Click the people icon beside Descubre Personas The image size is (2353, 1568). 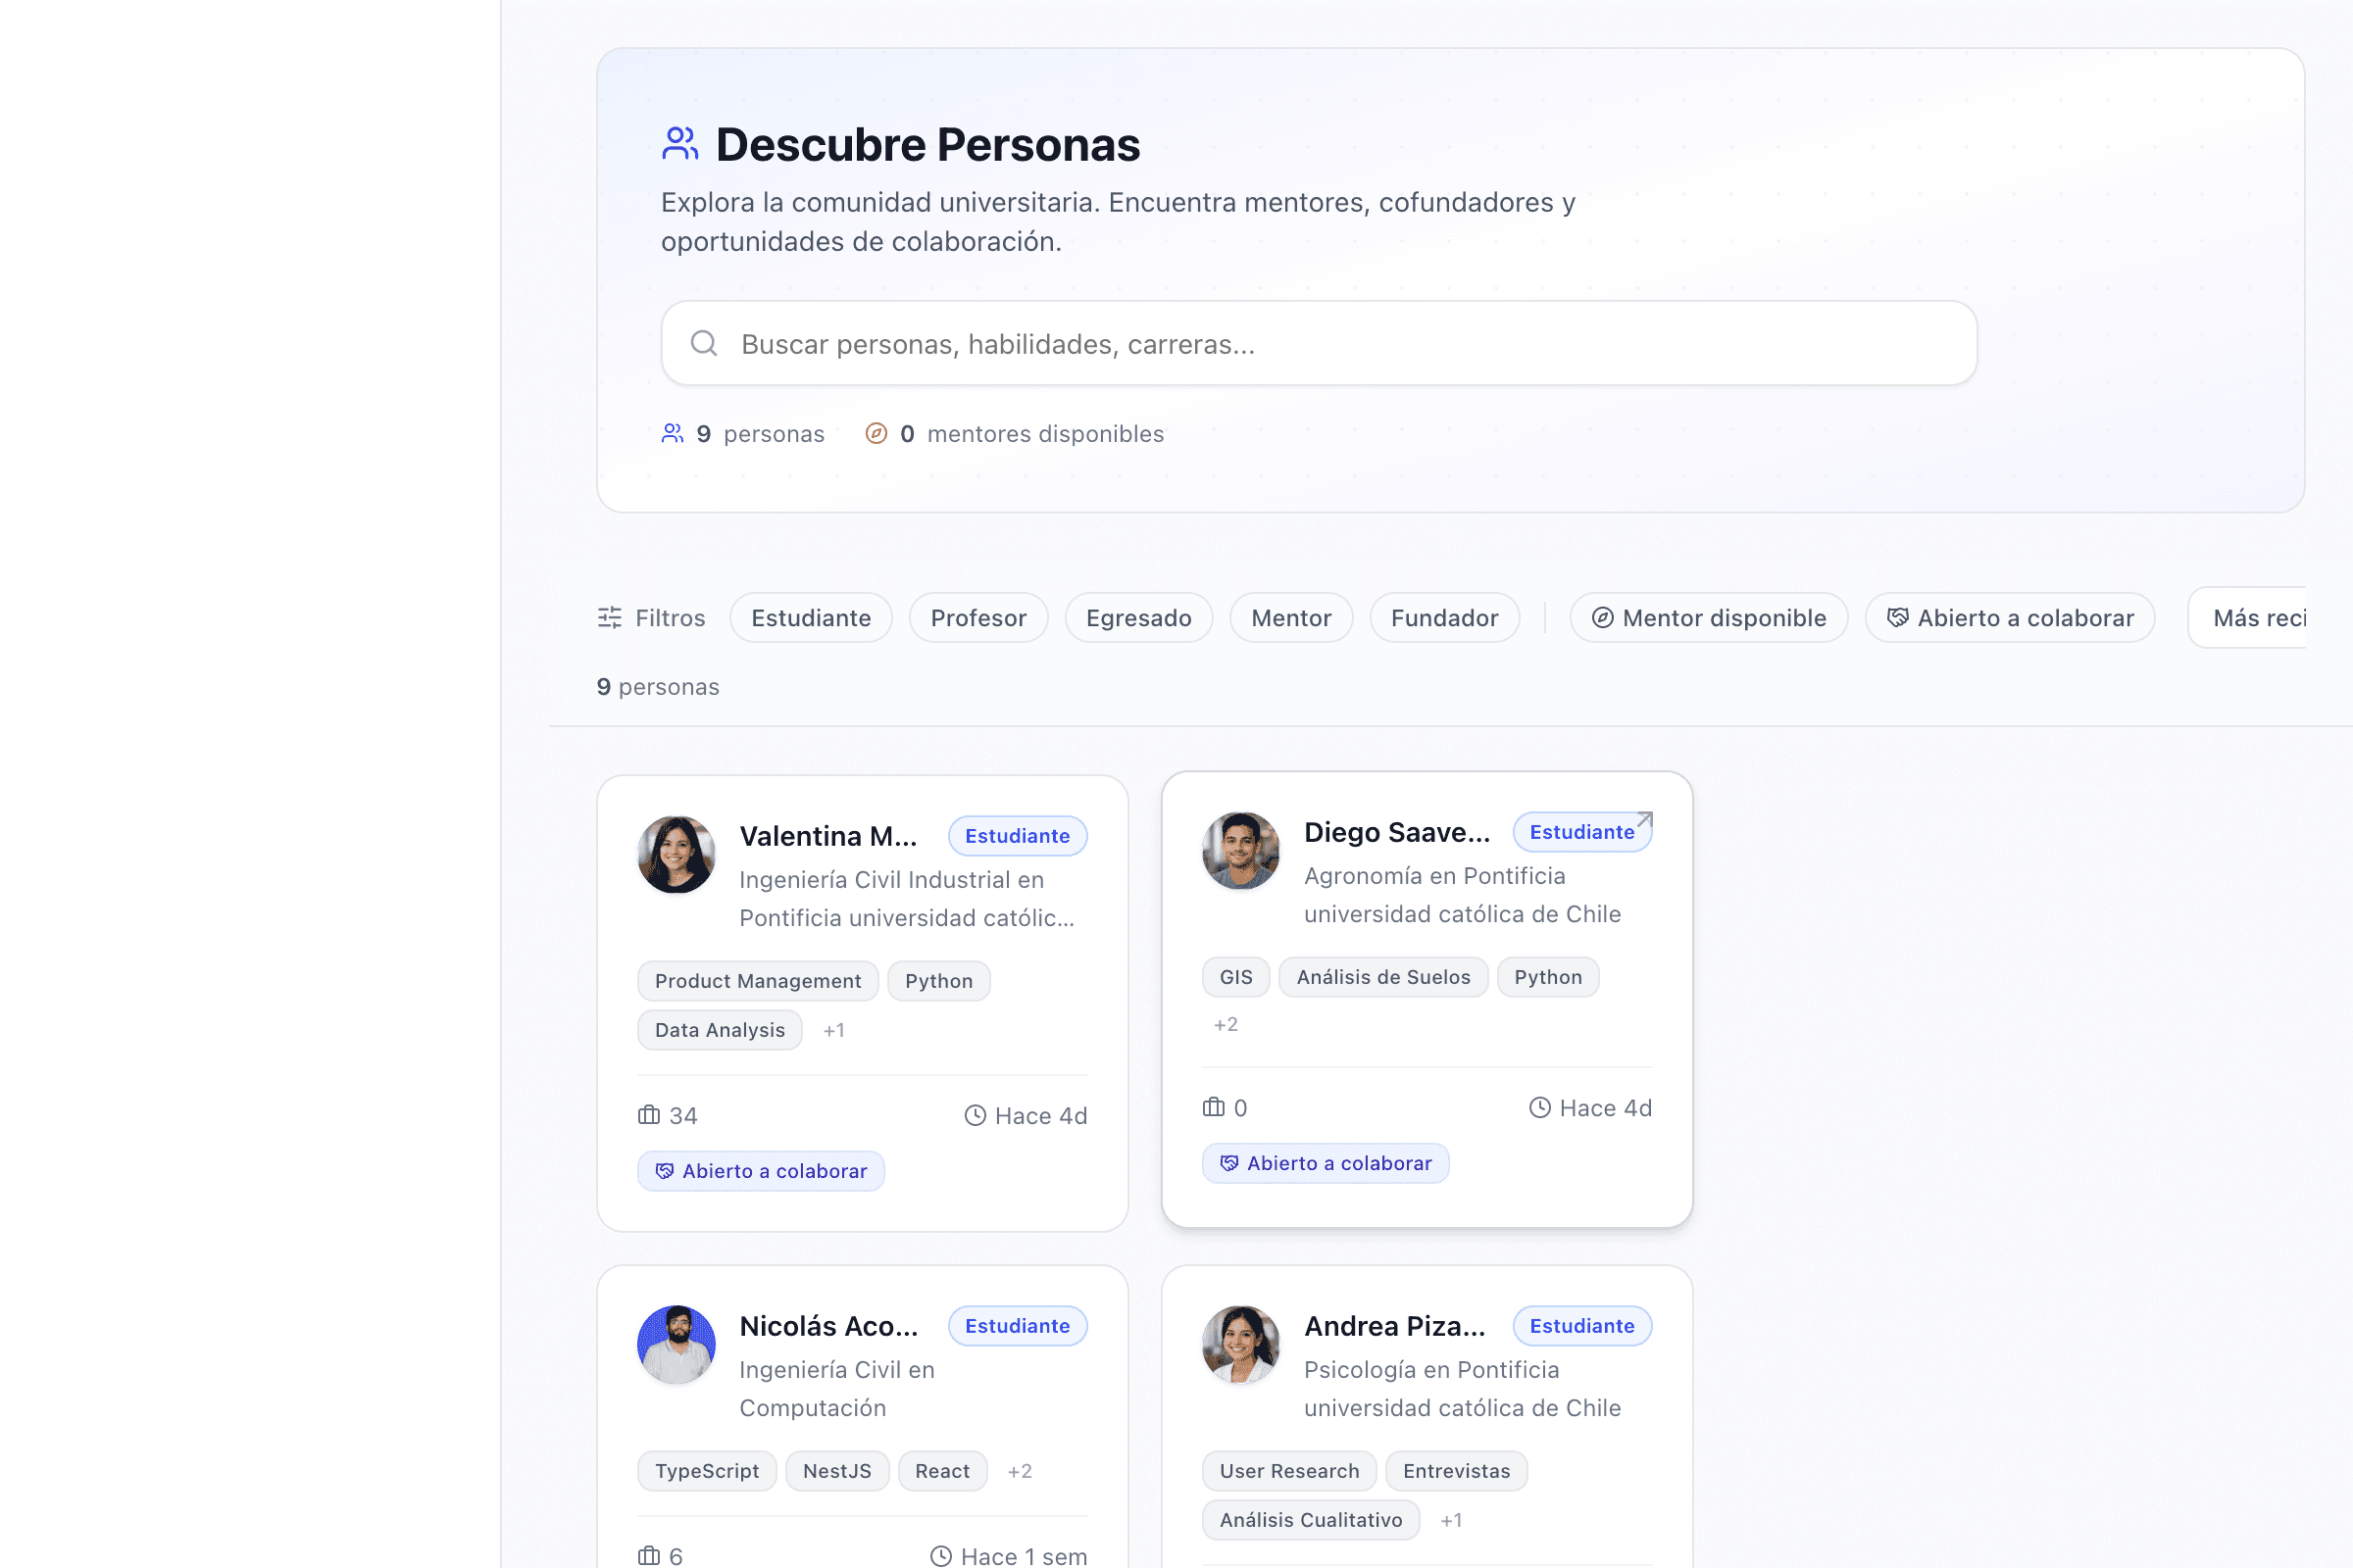click(x=680, y=142)
